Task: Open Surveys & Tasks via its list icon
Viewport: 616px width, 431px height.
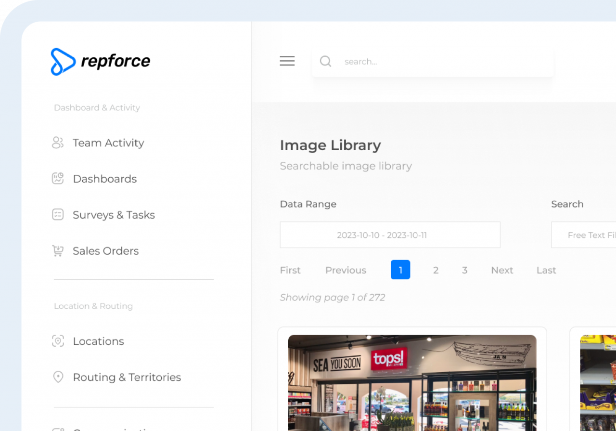Action: click(x=58, y=214)
